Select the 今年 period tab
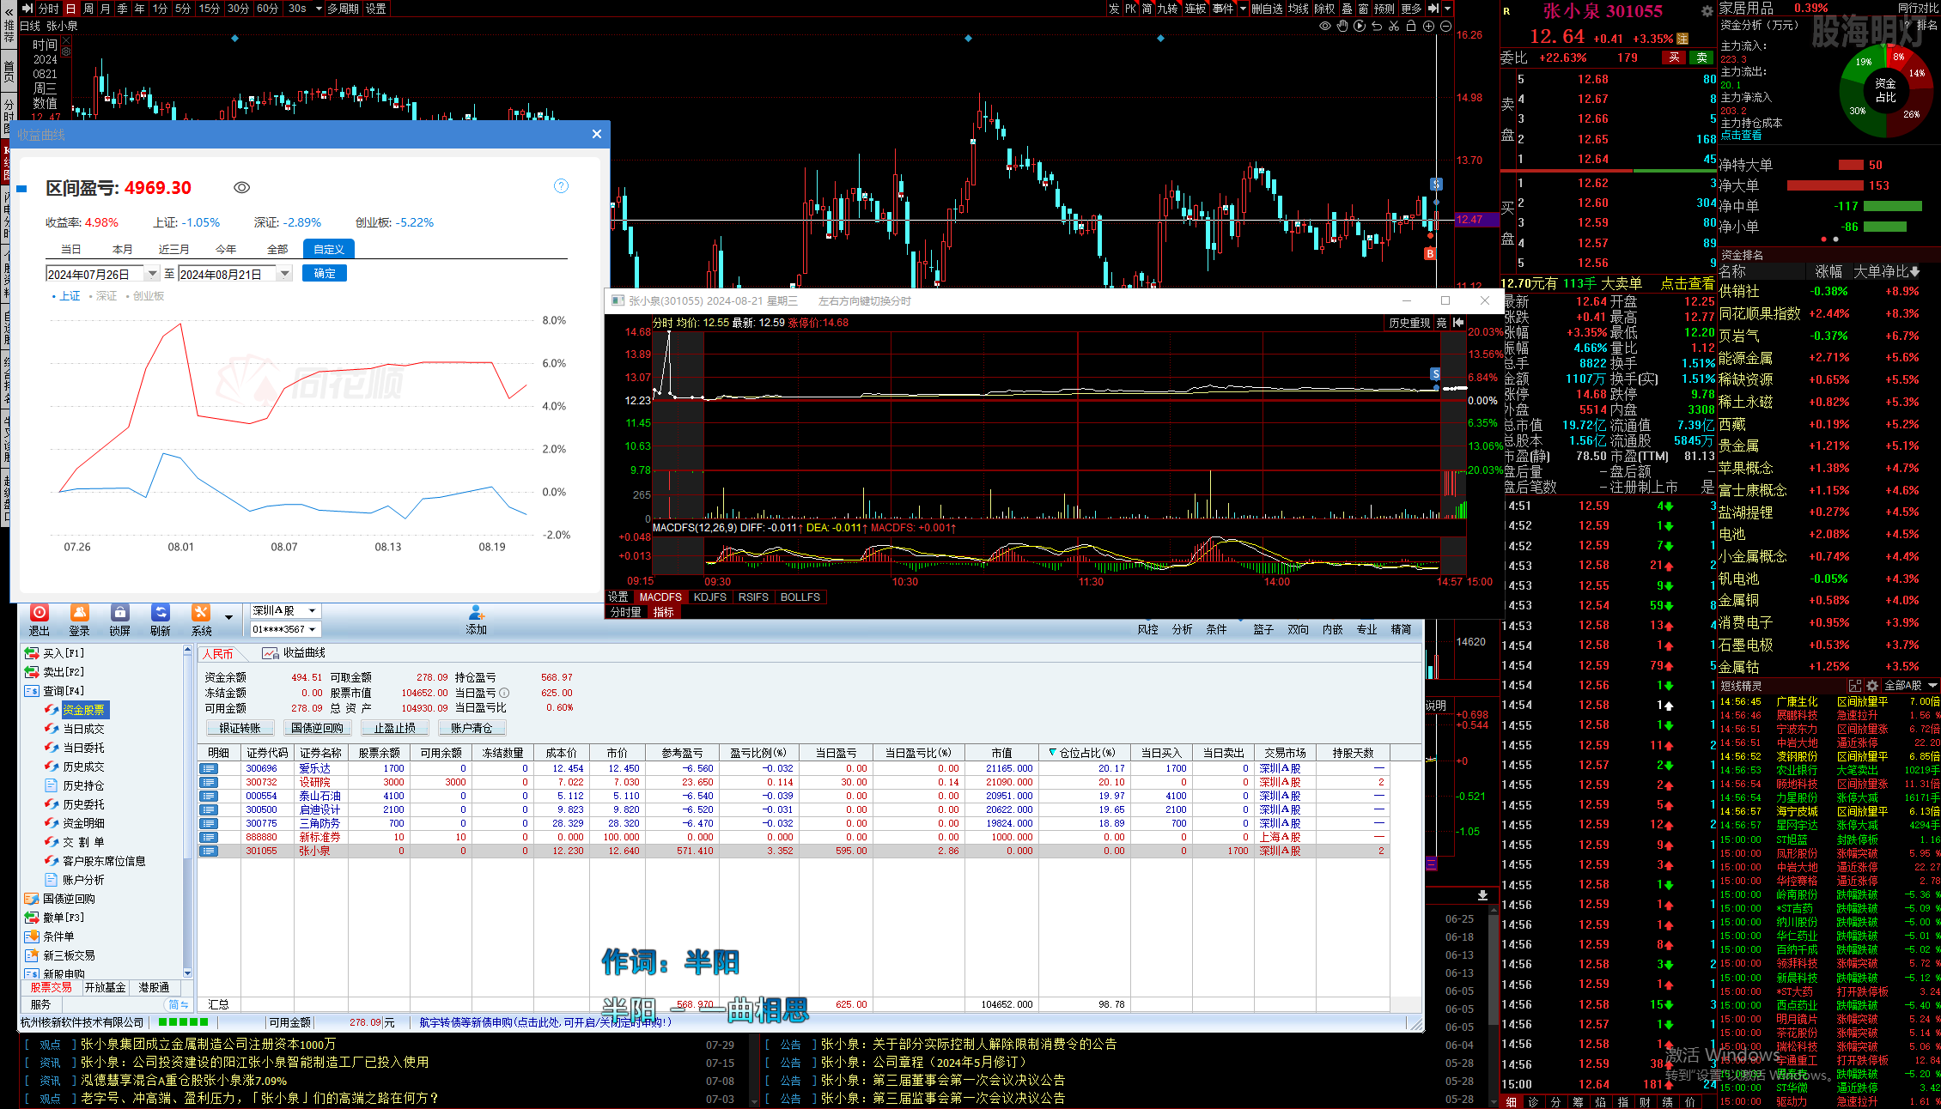 pos(226,249)
